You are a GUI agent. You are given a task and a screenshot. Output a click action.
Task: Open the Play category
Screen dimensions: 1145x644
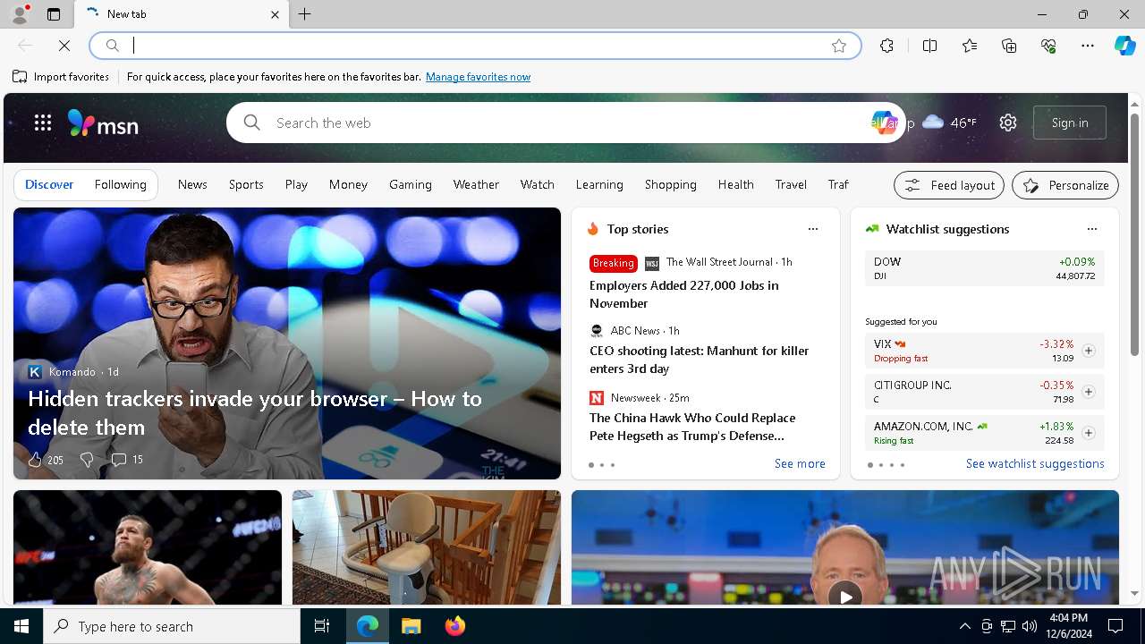296,184
